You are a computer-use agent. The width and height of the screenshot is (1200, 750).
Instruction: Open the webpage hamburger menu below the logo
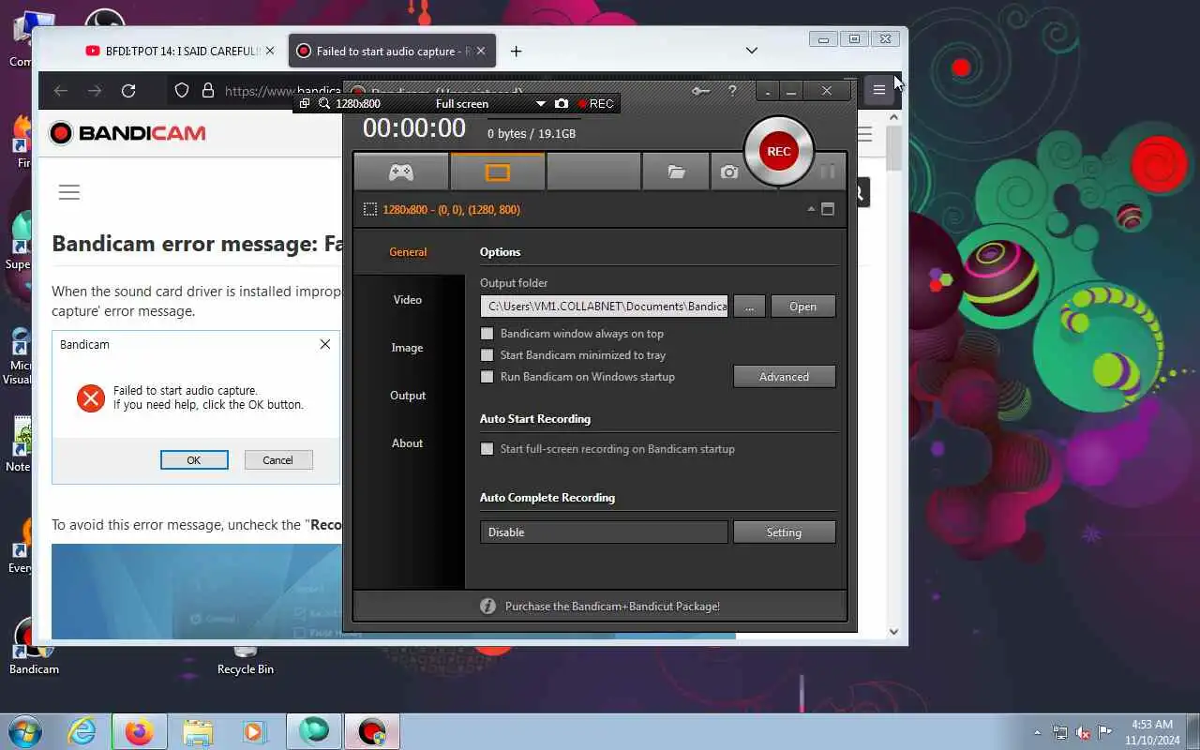click(x=69, y=192)
